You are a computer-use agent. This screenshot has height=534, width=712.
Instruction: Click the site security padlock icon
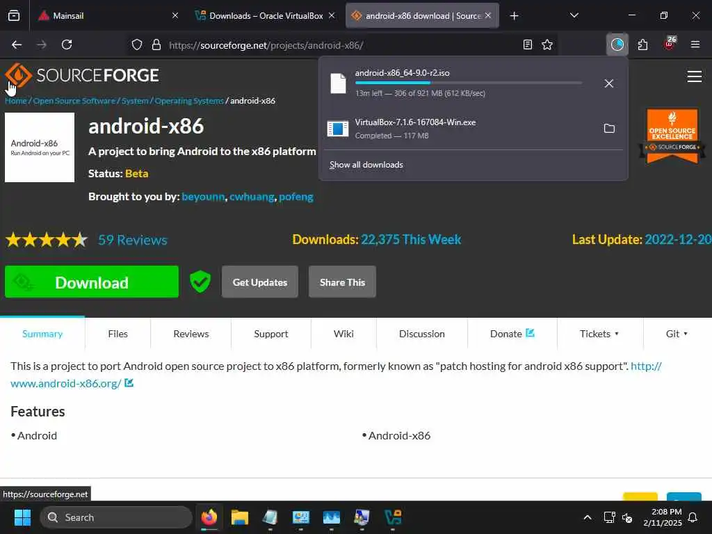coord(156,45)
